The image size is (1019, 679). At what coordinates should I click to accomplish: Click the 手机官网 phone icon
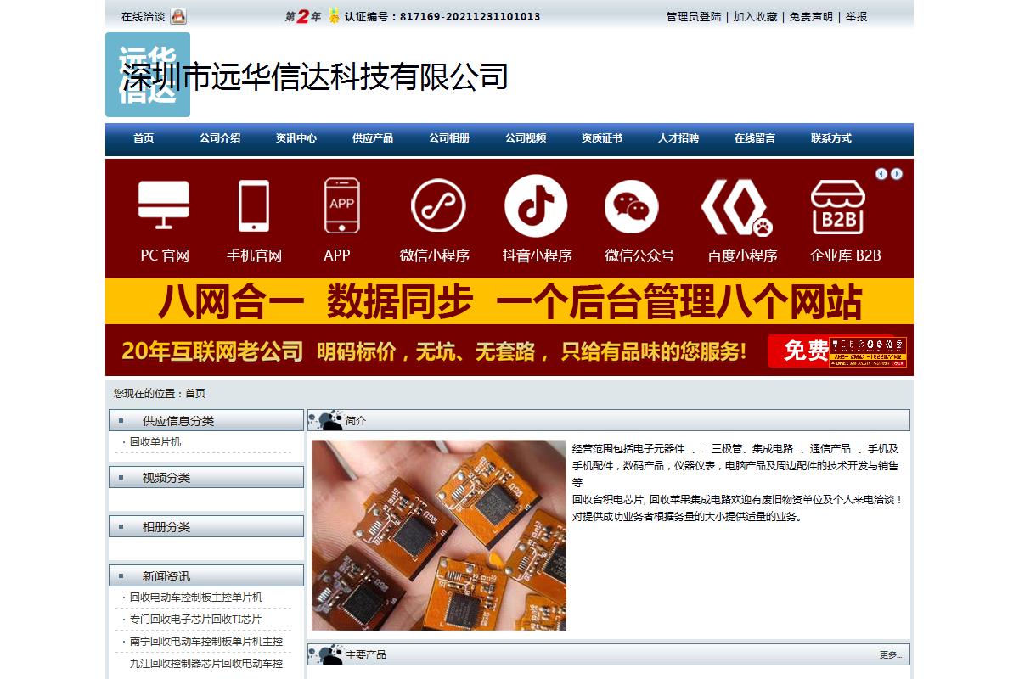pyautogui.click(x=254, y=205)
